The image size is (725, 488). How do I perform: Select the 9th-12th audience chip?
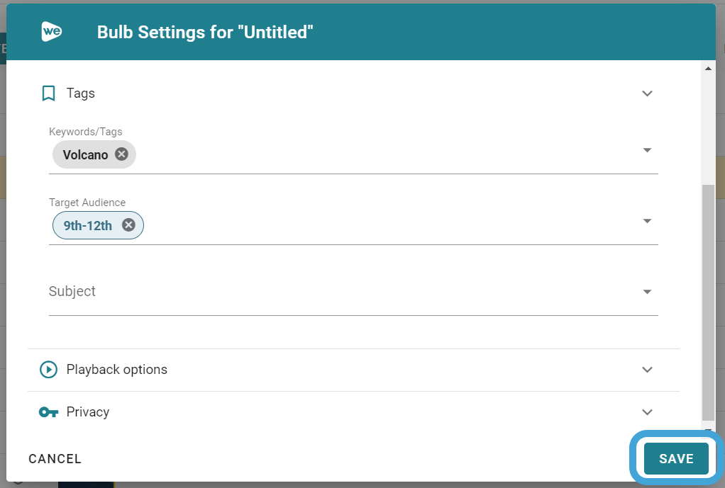88,225
